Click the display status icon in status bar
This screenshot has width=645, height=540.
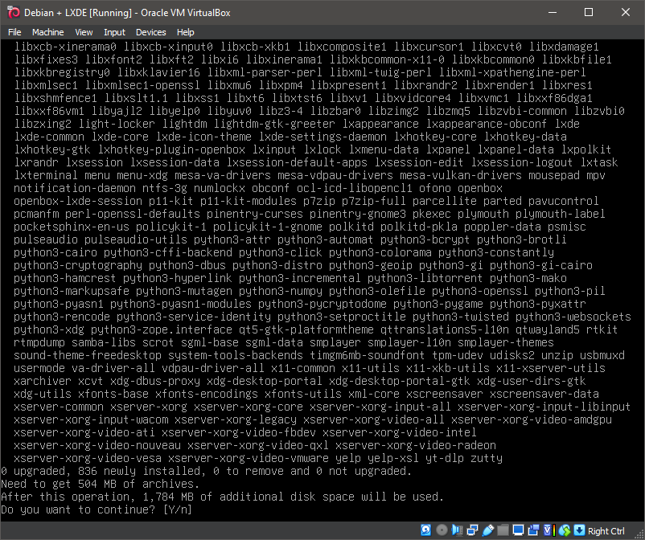(518, 530)
